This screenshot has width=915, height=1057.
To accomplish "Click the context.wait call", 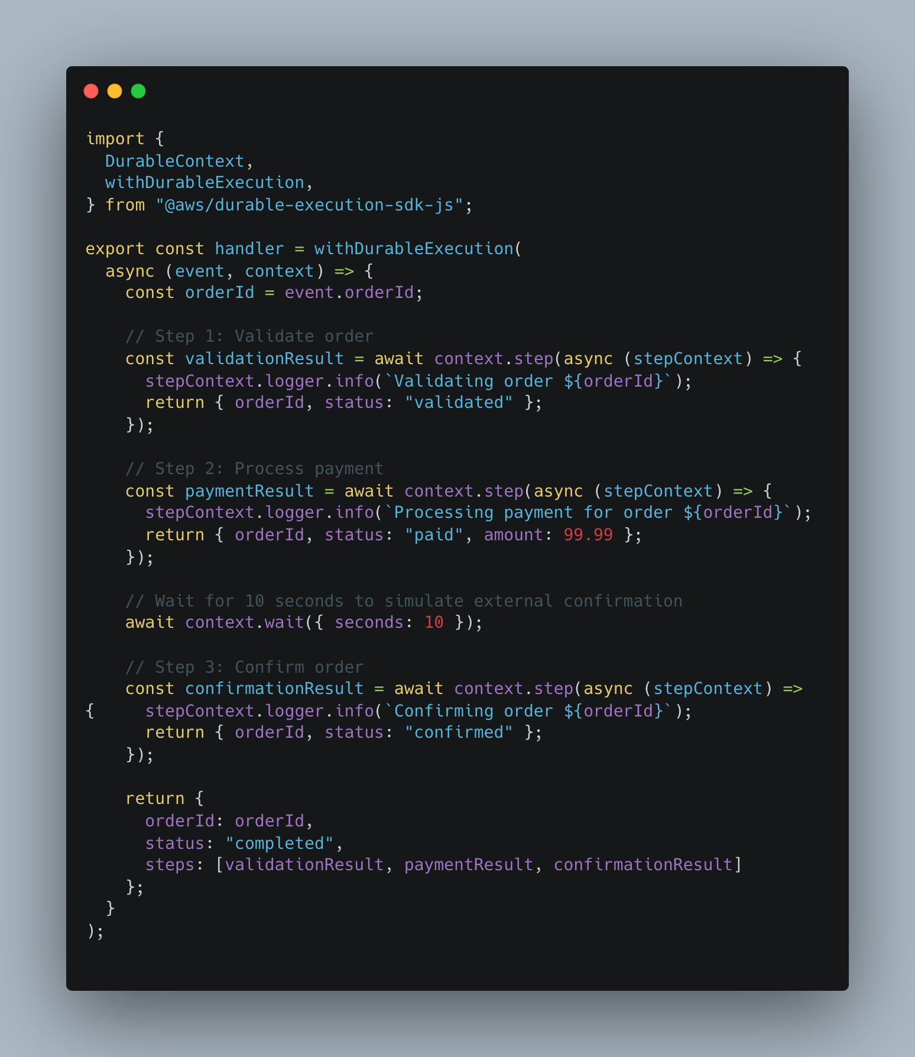I will (x=244, y=622).
